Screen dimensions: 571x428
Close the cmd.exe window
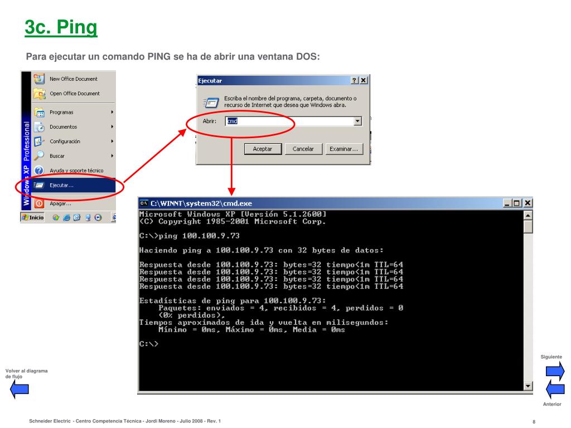[x=528, y=203]
